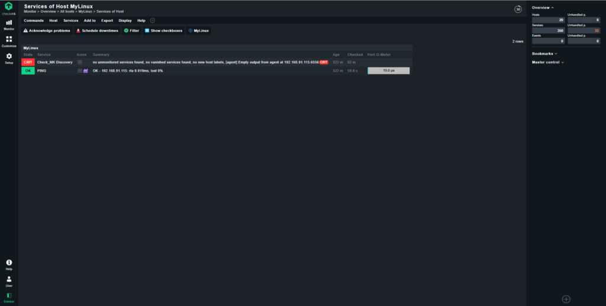Open the User profile icon

(x=9, y=281)
